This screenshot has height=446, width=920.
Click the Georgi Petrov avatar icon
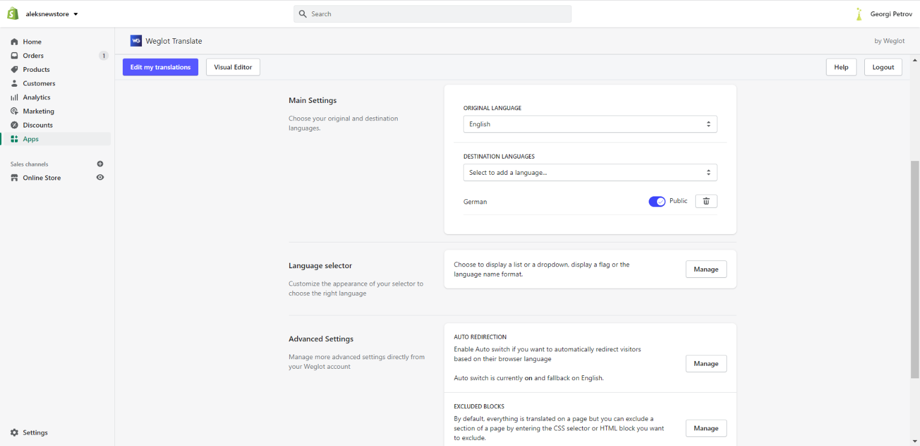860,14
